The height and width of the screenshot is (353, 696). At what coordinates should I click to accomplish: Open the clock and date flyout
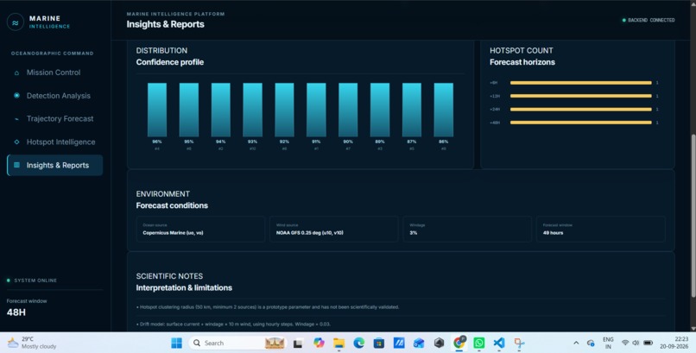coord(675,343)
